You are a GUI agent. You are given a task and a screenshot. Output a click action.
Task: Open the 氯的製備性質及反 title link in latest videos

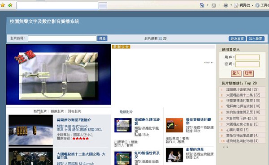click(x=147, y=155)
